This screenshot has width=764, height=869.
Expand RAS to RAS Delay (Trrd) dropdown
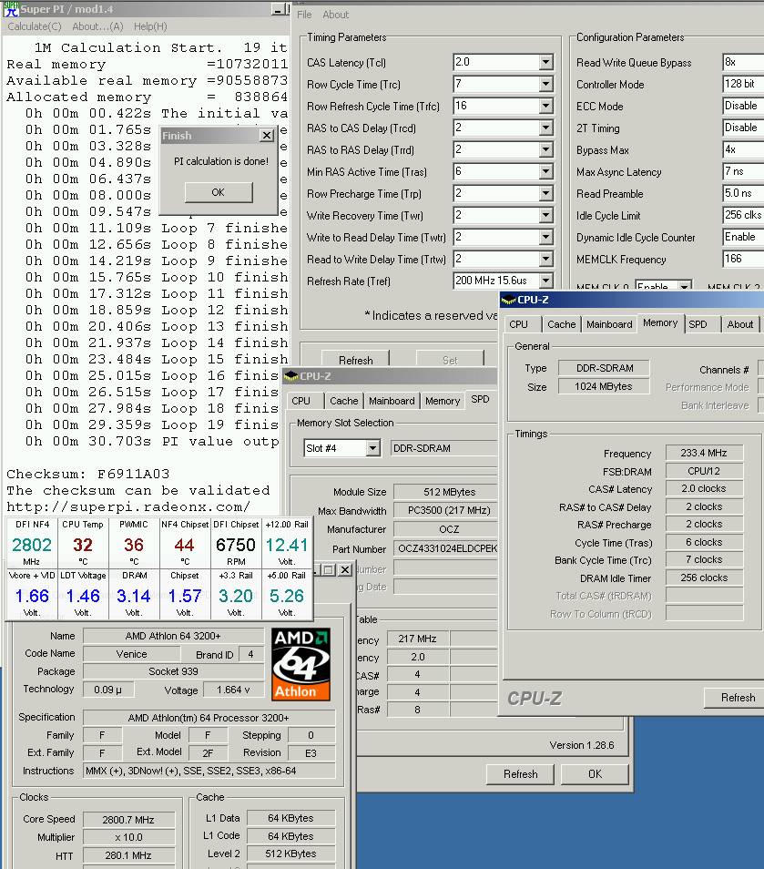(x=545, y=149)
